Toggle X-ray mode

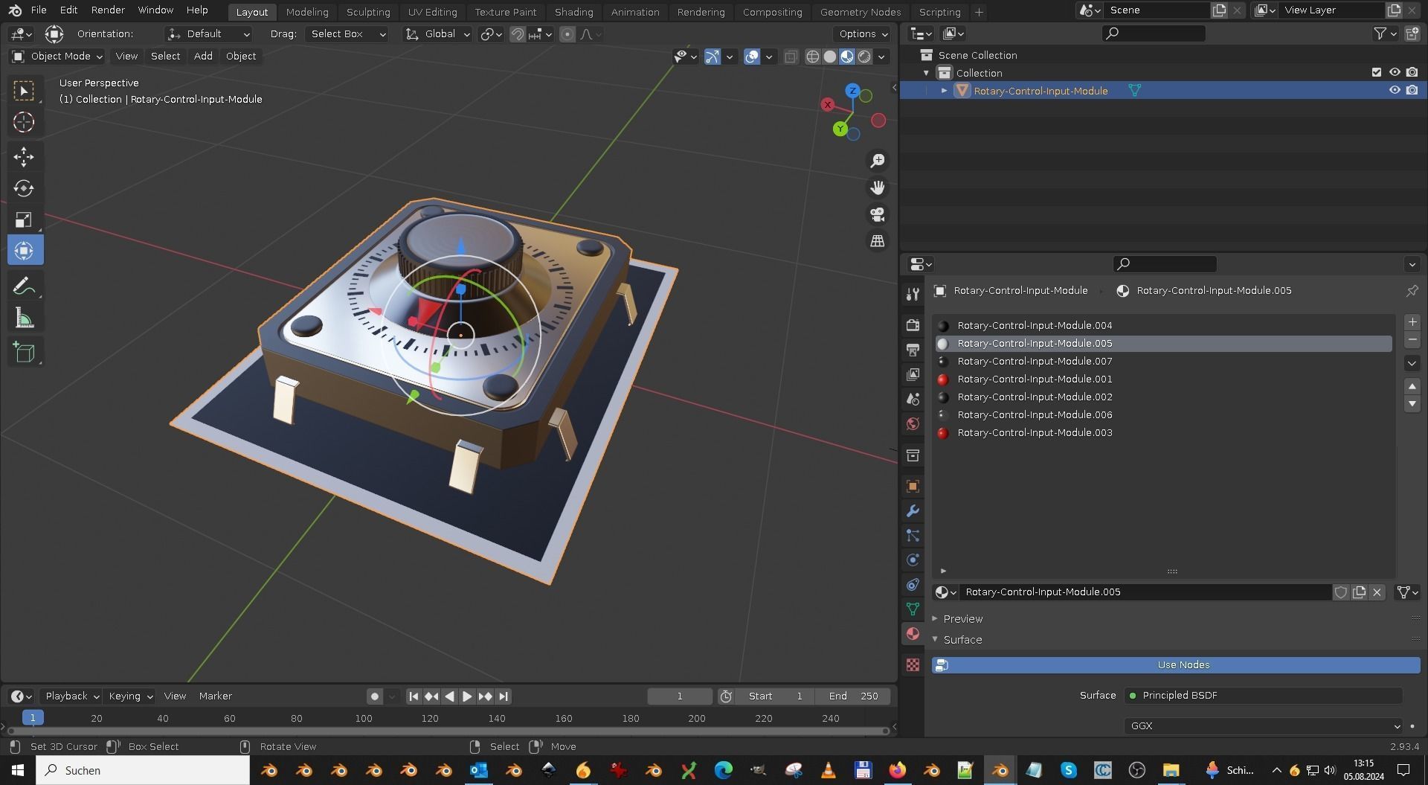tap(791, 57)
